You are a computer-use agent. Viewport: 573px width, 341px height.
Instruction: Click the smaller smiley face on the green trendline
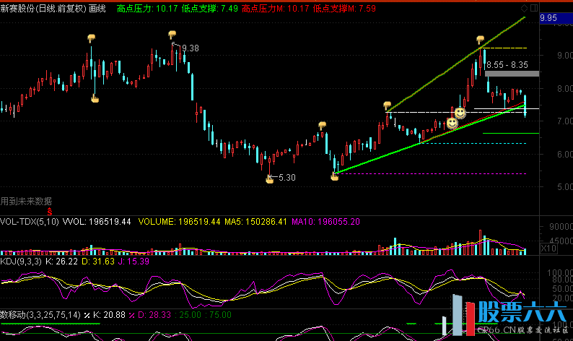pyautogui.click(x=452, y=124)
